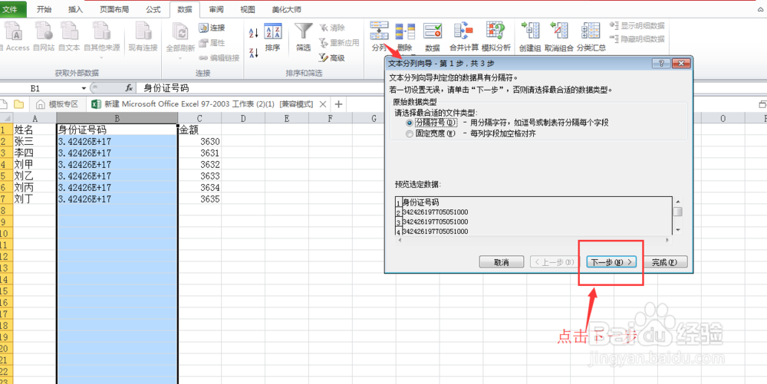This screenshot has width=767, height=384.
Task: Switch to the 美化大师 tab
Action: pos(287,9)
